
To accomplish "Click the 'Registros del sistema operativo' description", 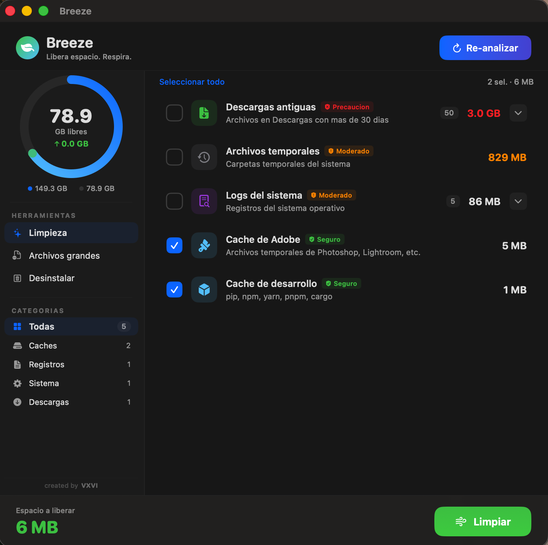I will tap(285, 208).
